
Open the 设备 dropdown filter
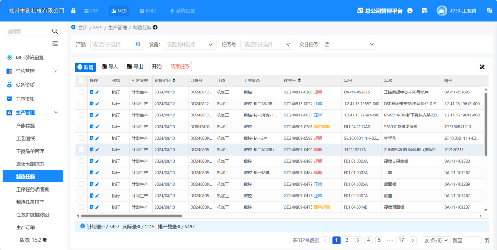pos(189,44)
